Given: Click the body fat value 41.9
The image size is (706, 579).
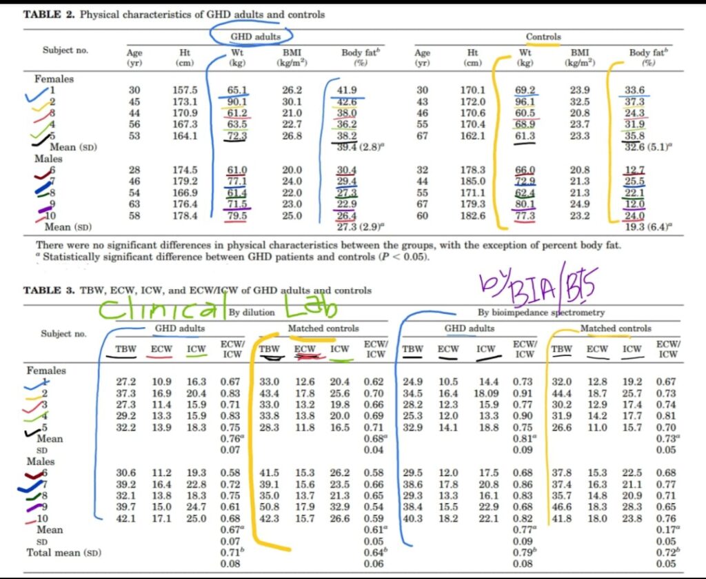Looking at the screenshot, I should (345, 90).
